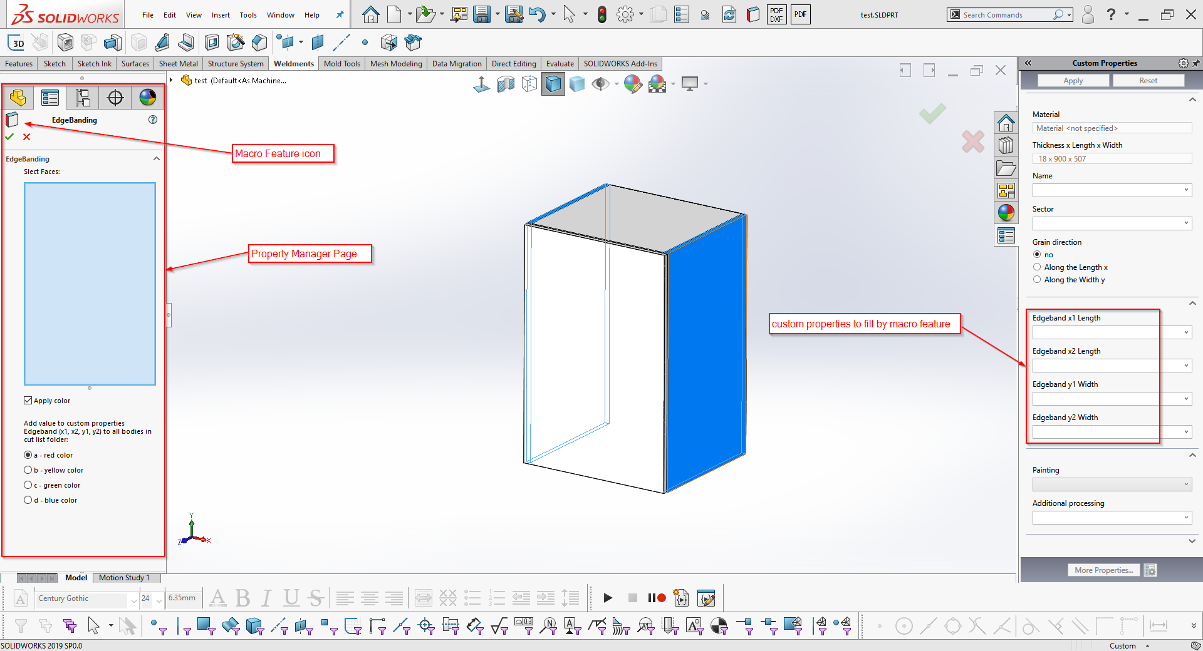The image size is (1203, 651).
Task: Open the Painting dropdown
Action: pos(1186,484)
